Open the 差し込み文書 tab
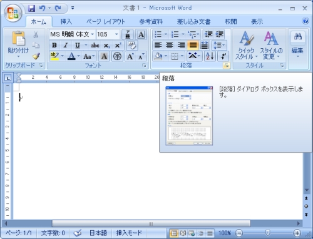This screenshot has height=239, width=313. click(x=193, y=21)
